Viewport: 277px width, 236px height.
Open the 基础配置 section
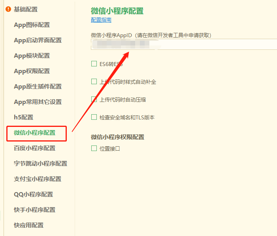pyautogui.click(x=26, y=9)
